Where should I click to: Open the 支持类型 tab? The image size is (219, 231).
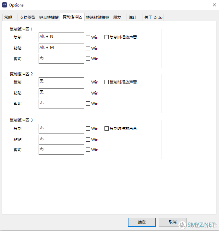(x=27, y=18)
